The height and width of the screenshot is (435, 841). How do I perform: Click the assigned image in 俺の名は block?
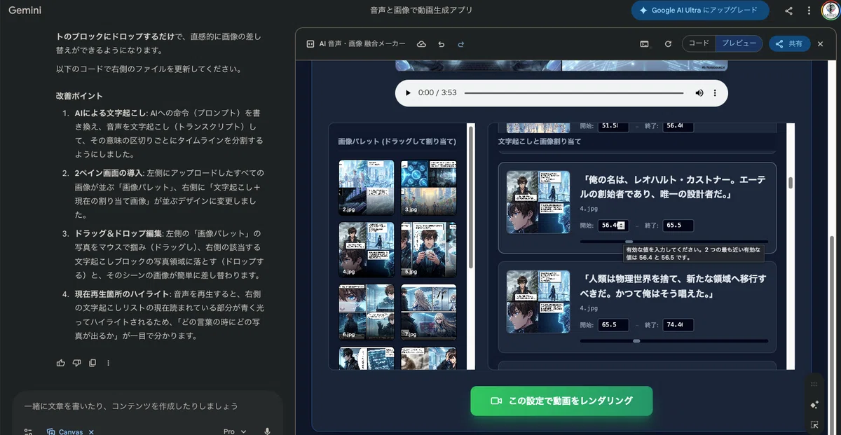pos(538,202)
